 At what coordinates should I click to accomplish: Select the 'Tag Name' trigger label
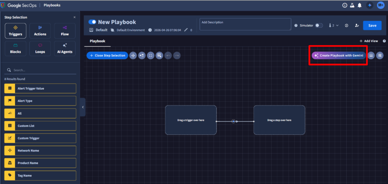(x=25, y=175)
